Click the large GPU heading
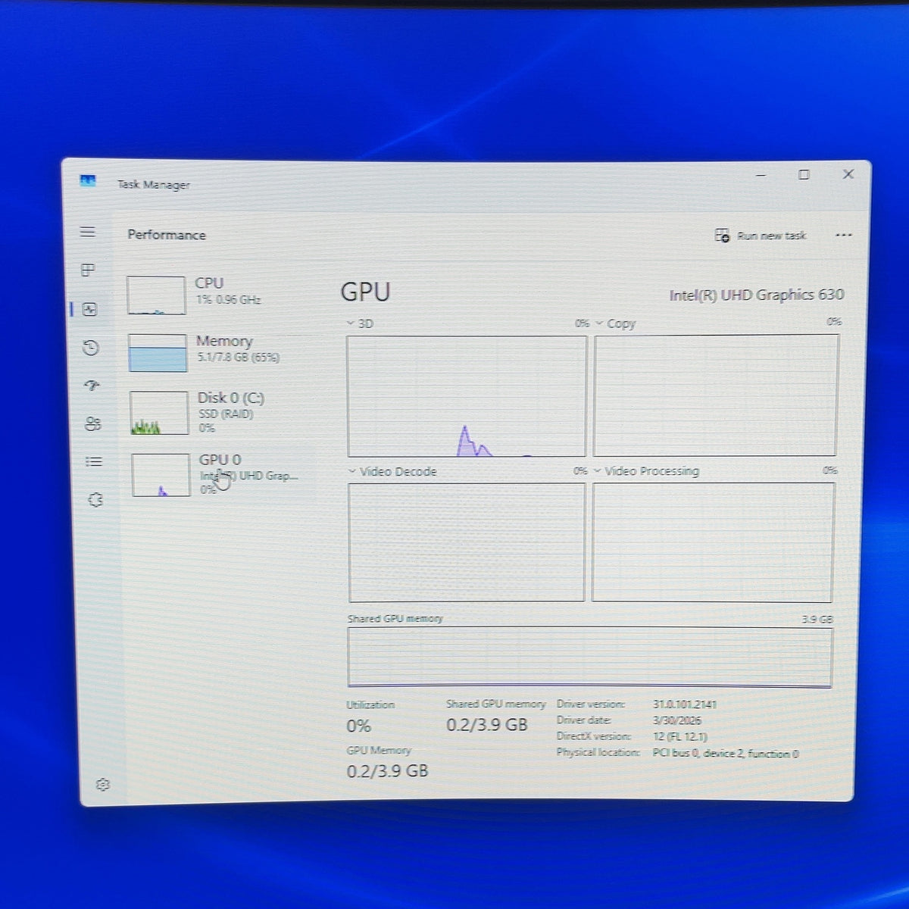The height and width of the screenshot is (909, 909). [x=365, y=292]
